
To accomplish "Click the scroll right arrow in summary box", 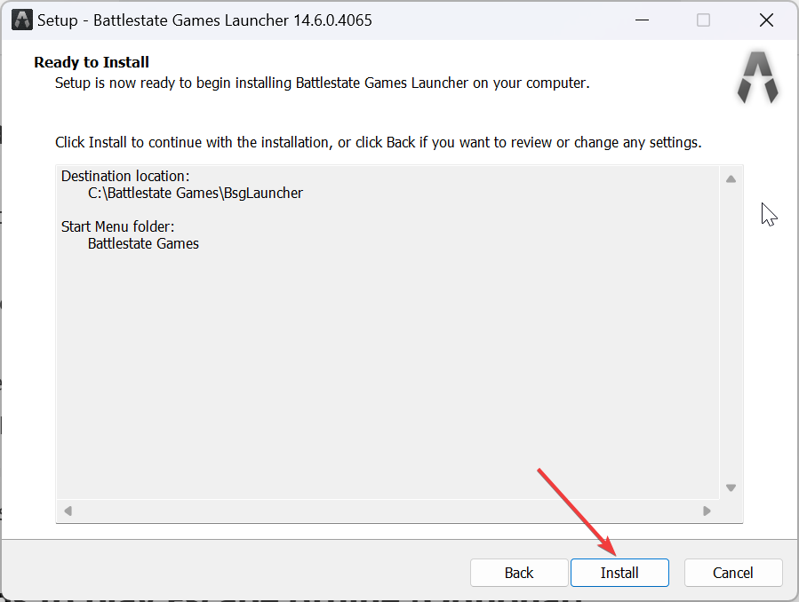I will [707, 511].
